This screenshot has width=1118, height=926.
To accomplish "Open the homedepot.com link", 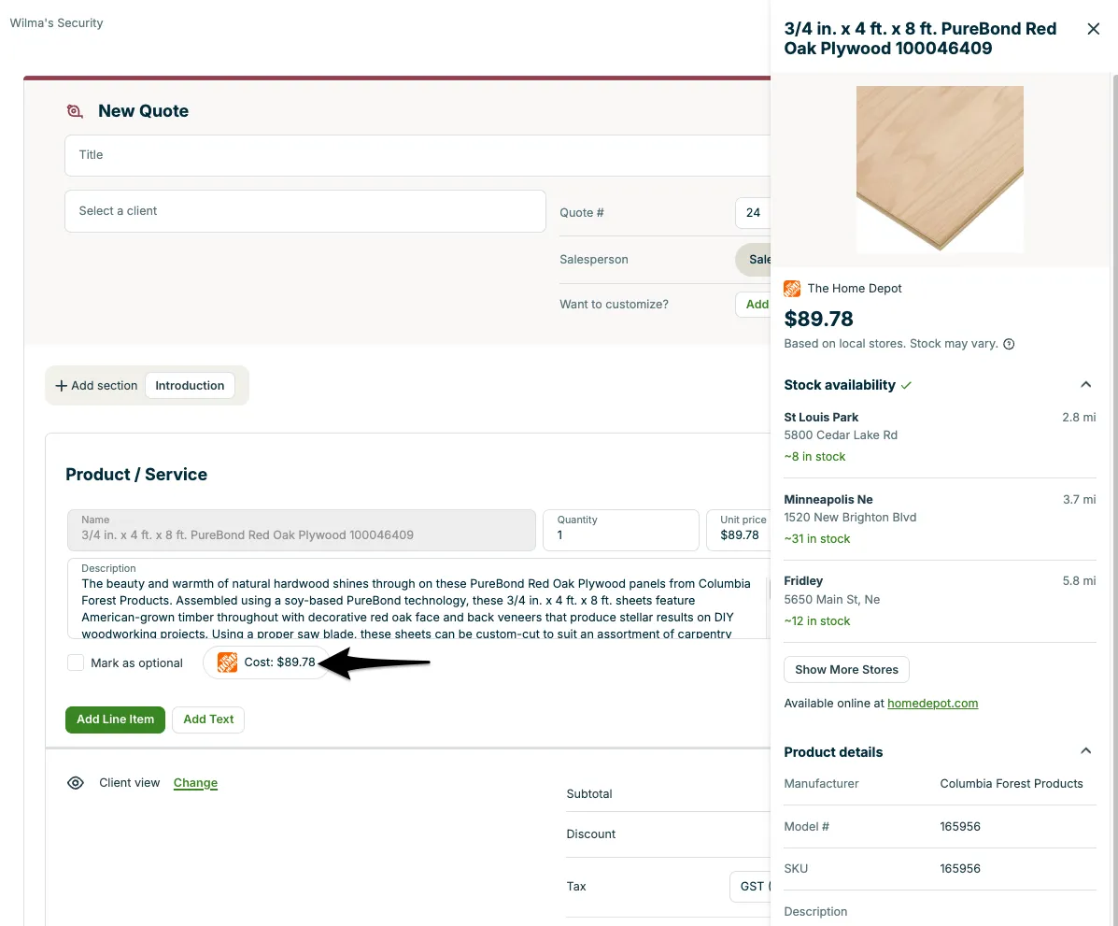I will pos(933,704).
